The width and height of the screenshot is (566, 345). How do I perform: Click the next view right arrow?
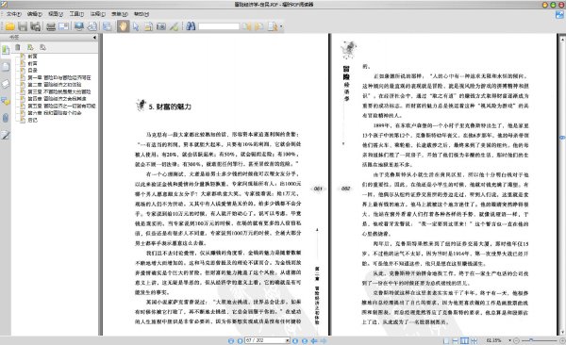(x=324, y=340)
